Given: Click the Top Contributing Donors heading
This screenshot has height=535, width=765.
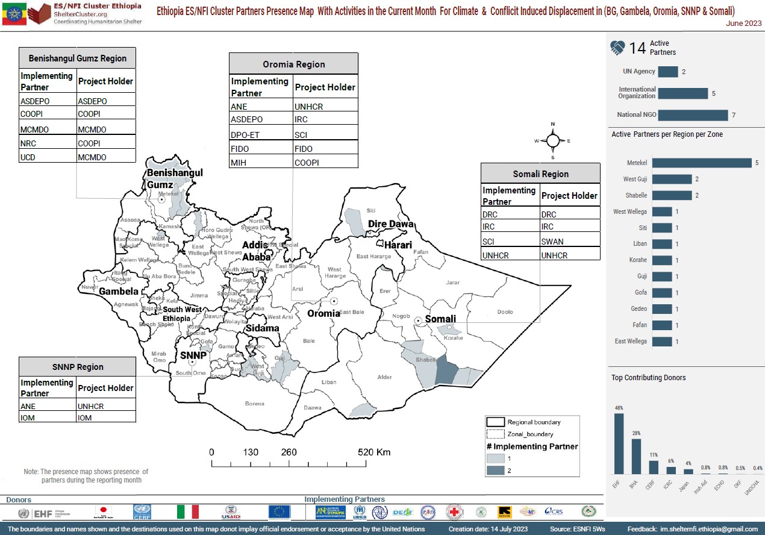Looking at the screenshot, I should [649, 378].
